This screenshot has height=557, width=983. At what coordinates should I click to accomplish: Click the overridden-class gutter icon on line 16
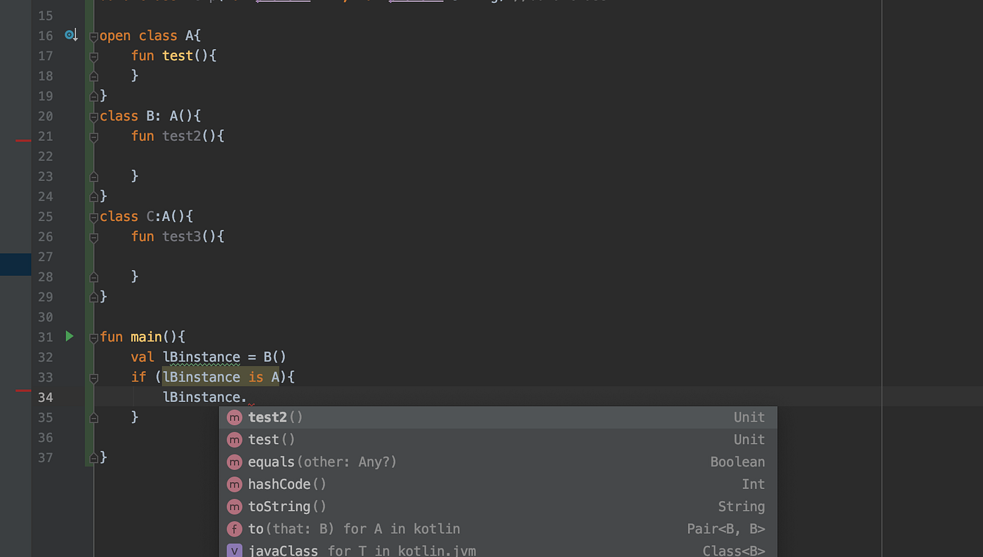pyautogui.click(x=71, y=35)
